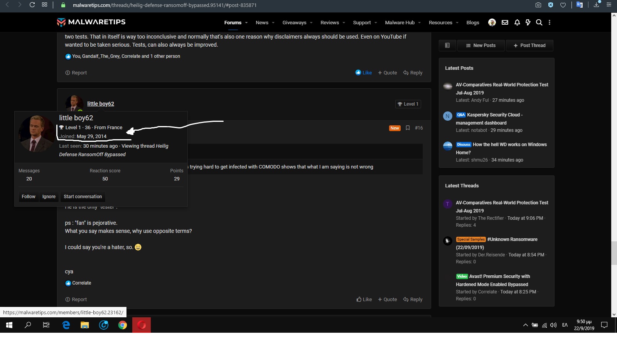Screen dimensions: 617x347
Task: Switch to Opera in the taskbar
Action: tap(142, 325)
